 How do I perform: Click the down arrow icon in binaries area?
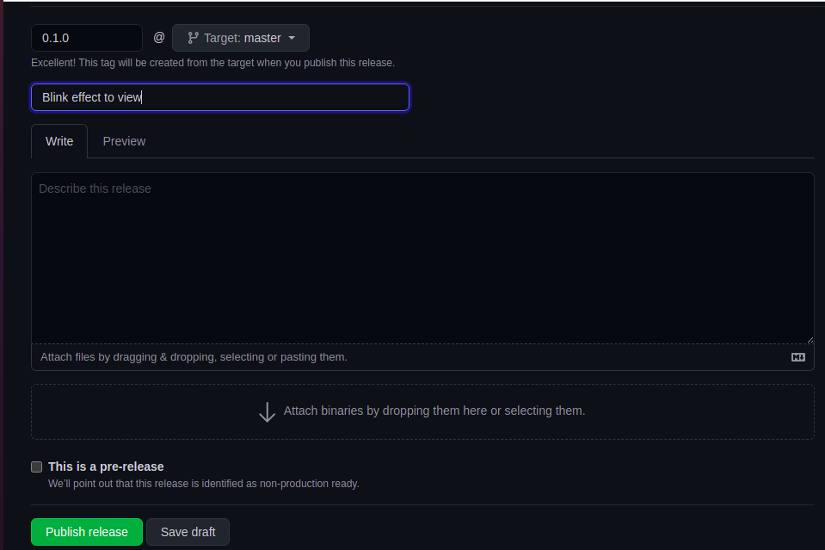click(268, 412)
